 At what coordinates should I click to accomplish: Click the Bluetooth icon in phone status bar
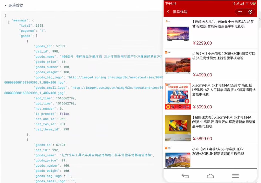(234, 3)
